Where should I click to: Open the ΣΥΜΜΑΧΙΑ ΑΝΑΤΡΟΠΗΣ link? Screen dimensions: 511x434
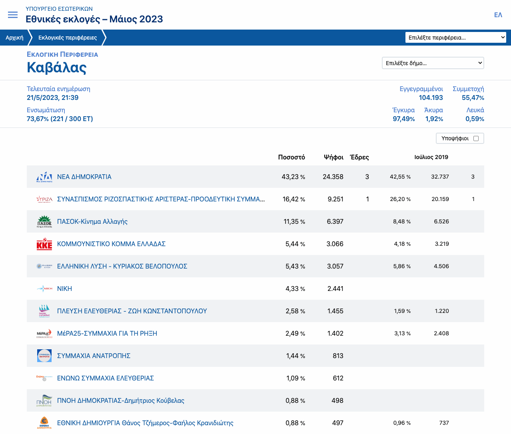tap(94, 356)
